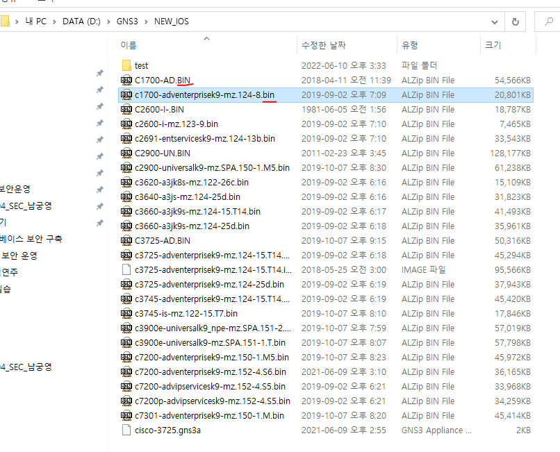Click the GNS3 Appliance type cell
560x452 pixels.
(x=436, y=430)
